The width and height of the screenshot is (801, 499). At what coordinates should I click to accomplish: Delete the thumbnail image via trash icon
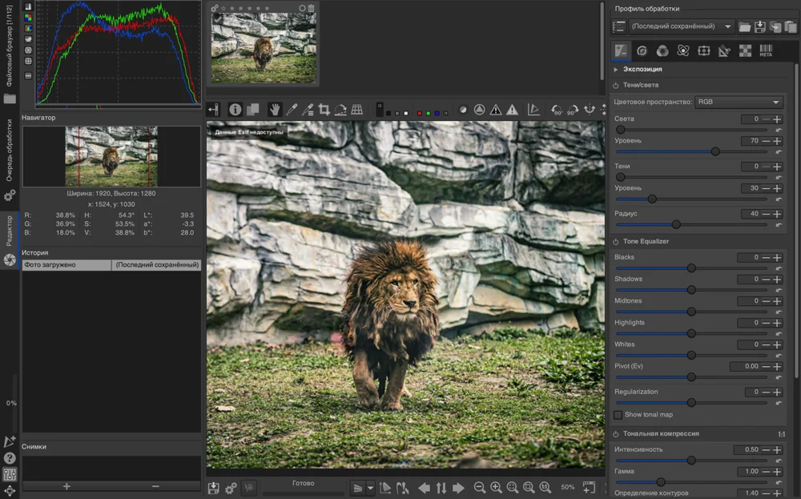tap(311, 8)
